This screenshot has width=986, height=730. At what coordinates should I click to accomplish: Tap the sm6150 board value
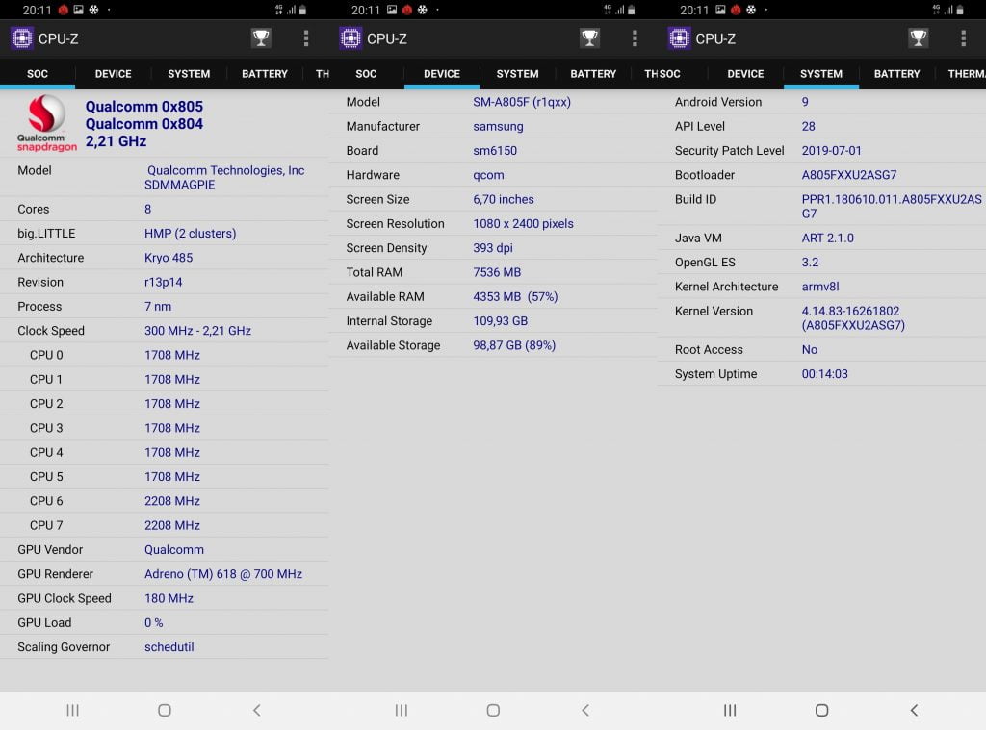click(x=495, y=151)
